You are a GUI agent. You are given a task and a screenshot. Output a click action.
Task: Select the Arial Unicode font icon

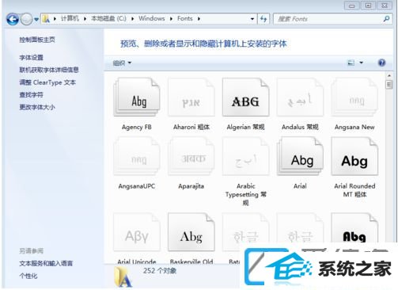pyautogui.click(x=137, y=232)
